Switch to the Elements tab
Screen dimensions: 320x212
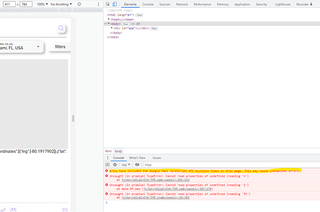pos(130,4)
